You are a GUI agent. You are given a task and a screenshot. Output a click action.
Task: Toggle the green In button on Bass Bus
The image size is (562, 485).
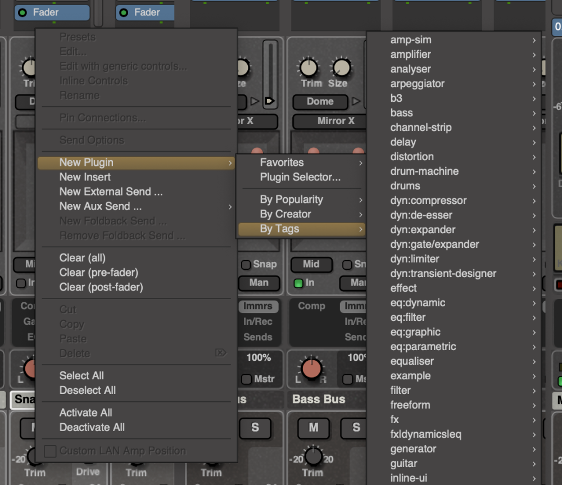tap(298, 284)
